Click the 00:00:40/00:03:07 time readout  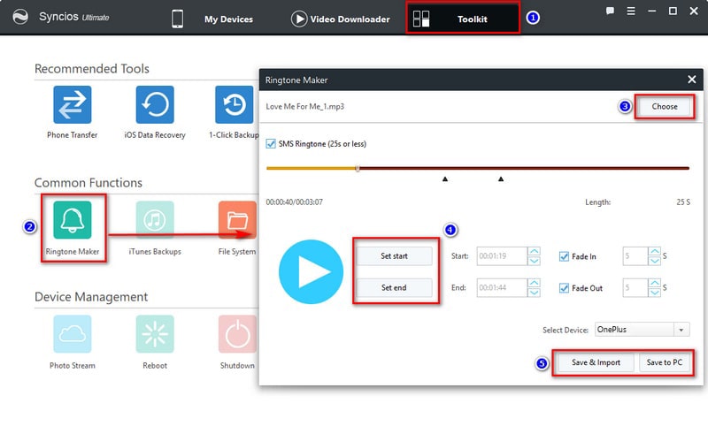point(295,202)
